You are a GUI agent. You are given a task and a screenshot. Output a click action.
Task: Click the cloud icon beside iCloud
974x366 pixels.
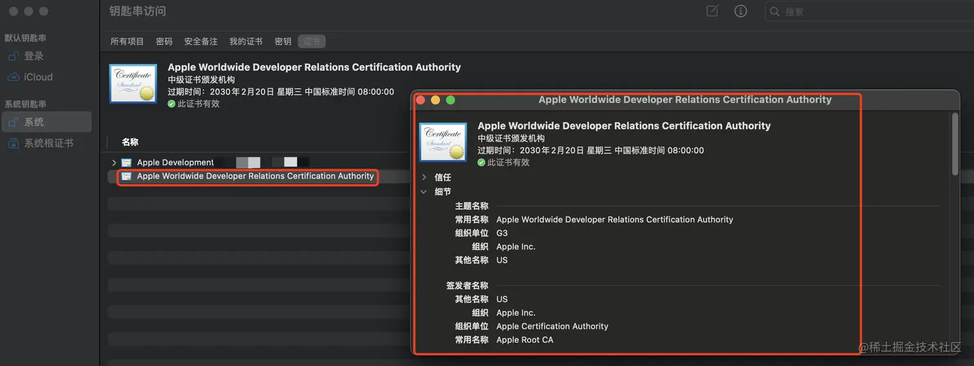pyautogui.click(x=14, y=77)
